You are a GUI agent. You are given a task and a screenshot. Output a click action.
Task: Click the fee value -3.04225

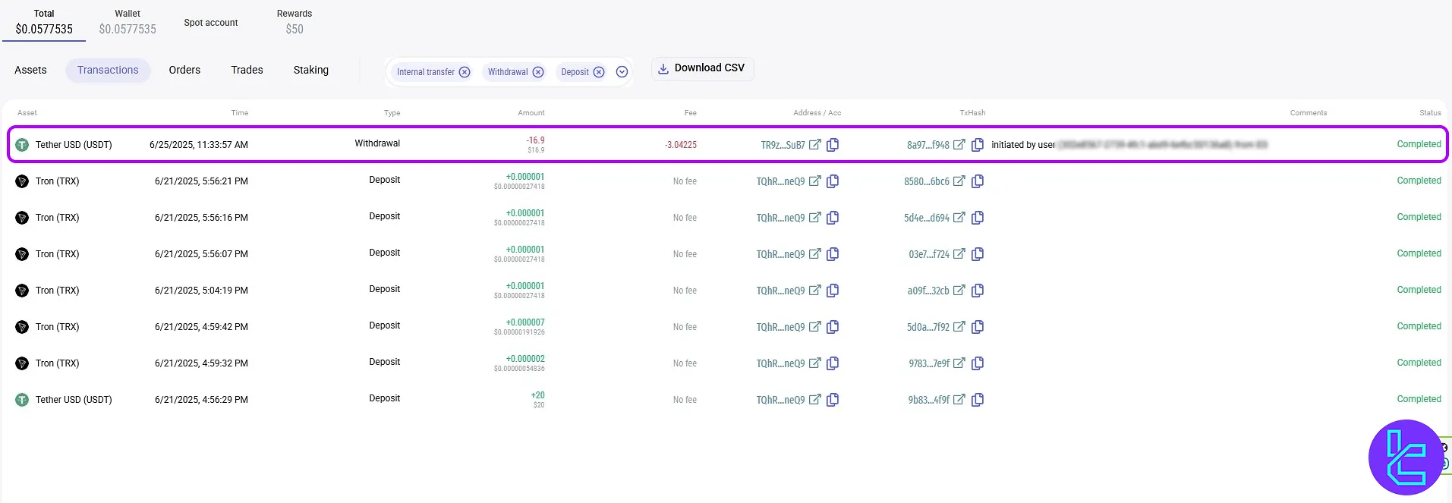pyautogui.click(x=681, y=145)
